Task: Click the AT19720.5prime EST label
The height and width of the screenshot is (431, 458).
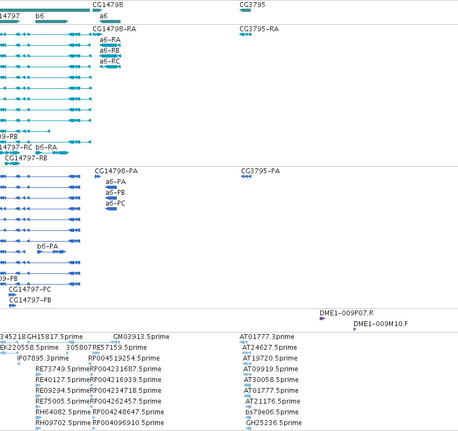Action: coord(270,358)
